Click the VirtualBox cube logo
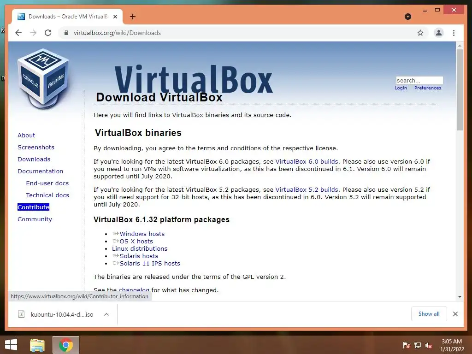This screenshot has width=472, height=354. point(44,79)
